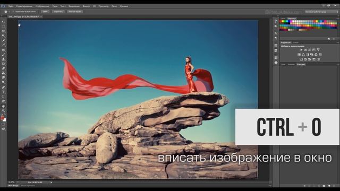Open the Просмотр menu
Image resolution: width=340 pixels, height=191 pixels.
pos(104,6)
